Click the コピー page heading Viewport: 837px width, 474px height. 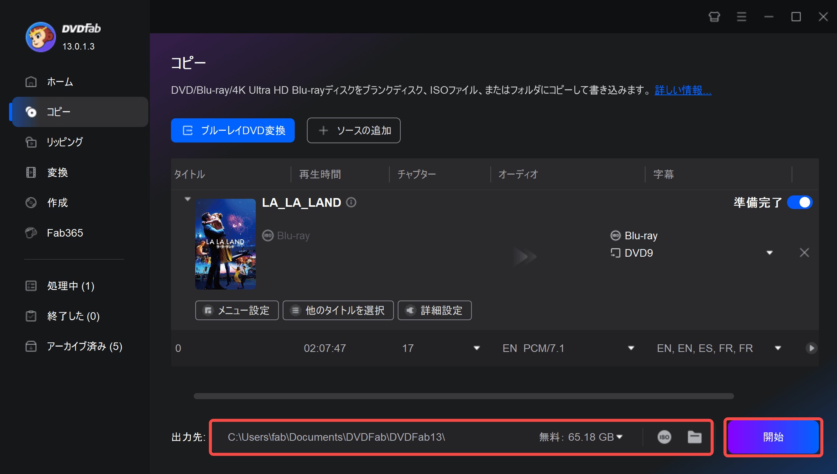click(188, 63)
